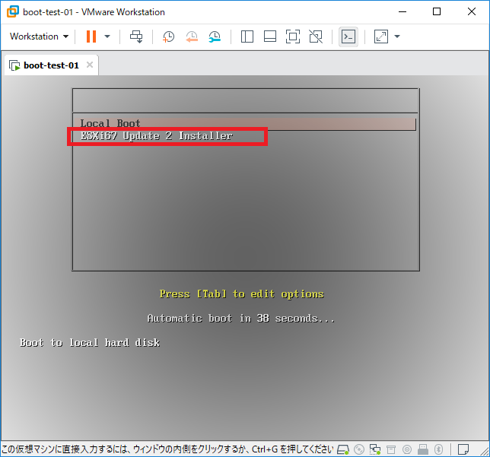This screenshot has width=490, height=457.
Task: Click Send Ctrl+Alt+Del toolbar icon
Action: point(136,36)
